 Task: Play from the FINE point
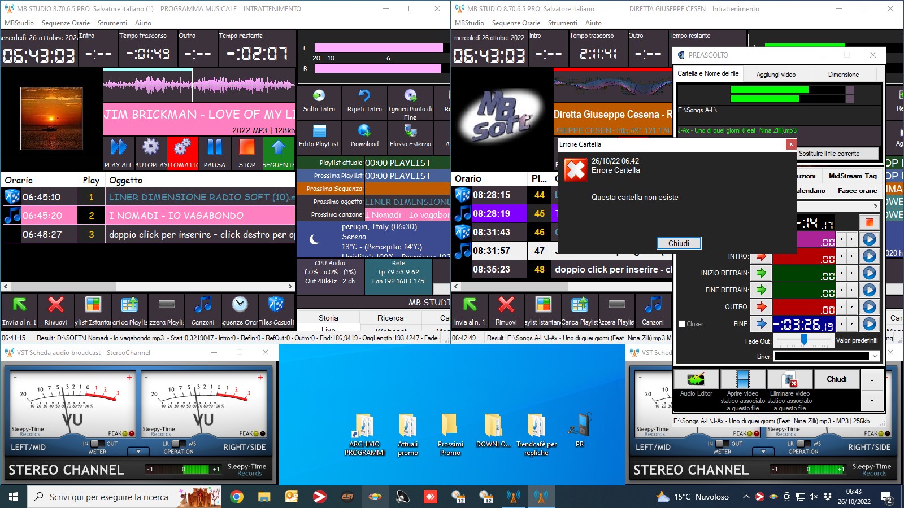(869, 324)
